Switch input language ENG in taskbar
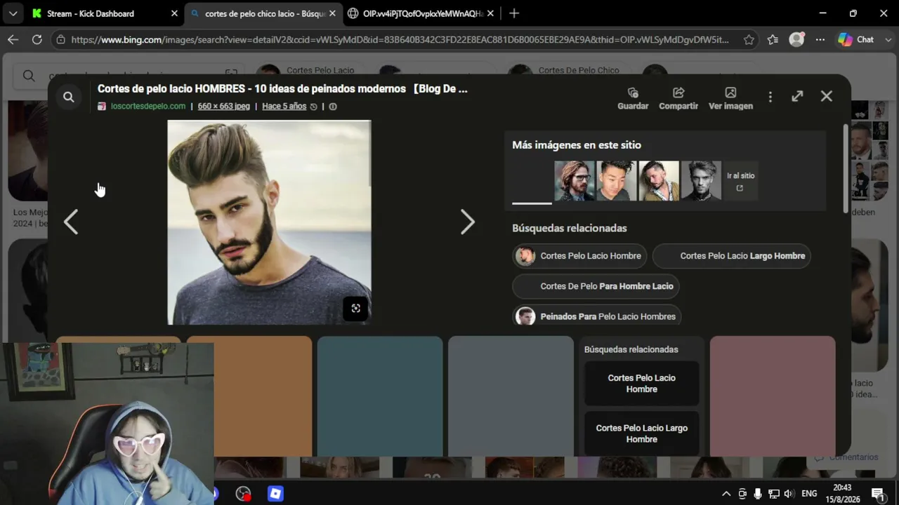This screenshot has width=899, height=505. click(809, 494)
